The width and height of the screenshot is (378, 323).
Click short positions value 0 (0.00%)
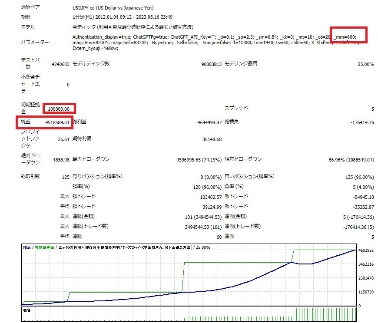(x=211, y=177)
